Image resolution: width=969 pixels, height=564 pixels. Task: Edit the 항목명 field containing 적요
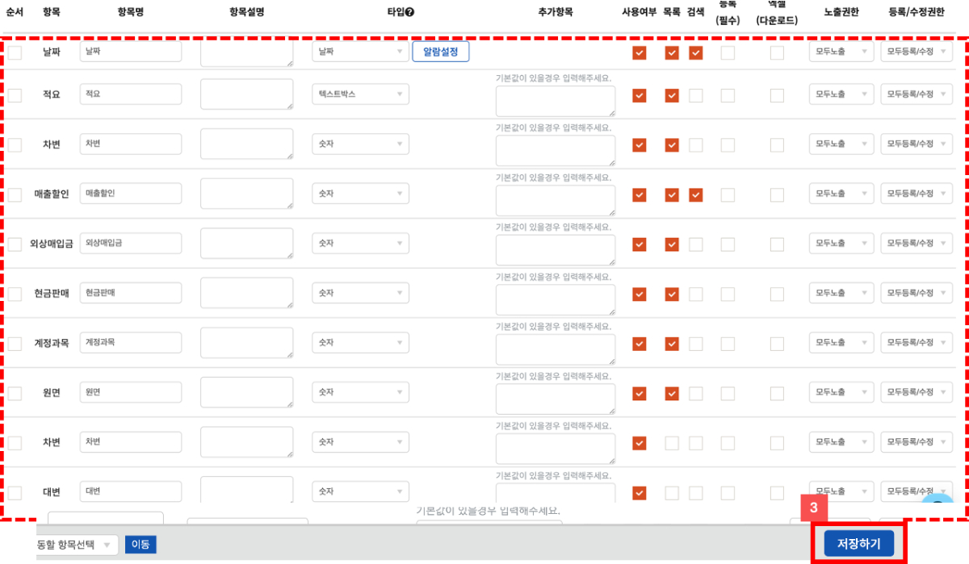pyautogui.click(x=131, y=94)
